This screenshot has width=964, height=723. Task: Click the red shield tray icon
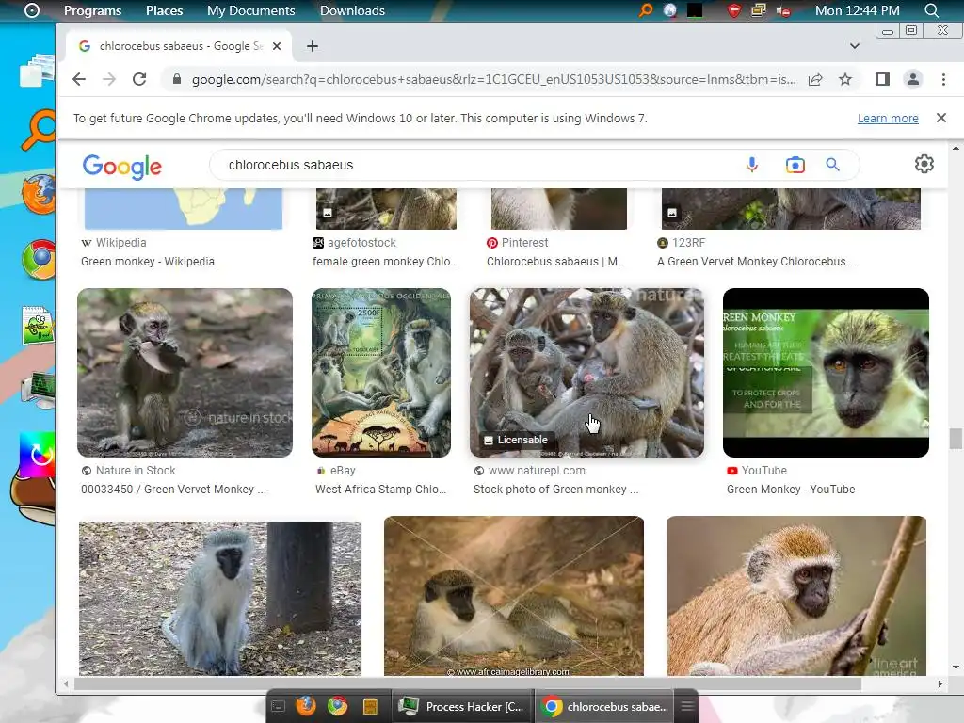pyautogui.click(x=733, y=10)
